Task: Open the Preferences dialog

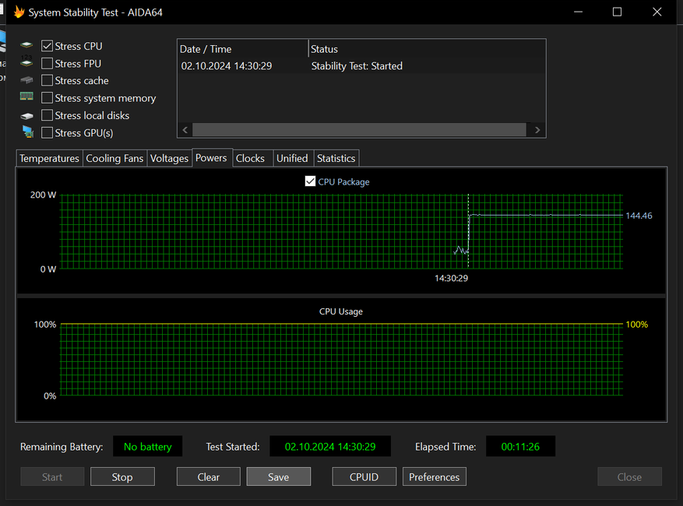Action: (434, 477)
